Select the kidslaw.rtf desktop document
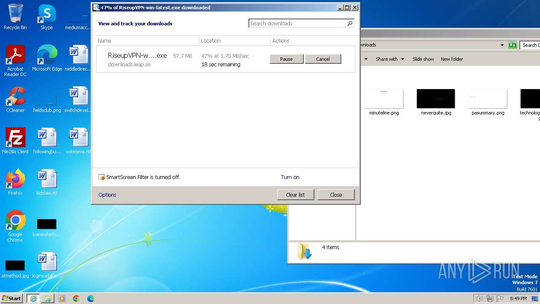This screenshot has width=540, height=304. click(47, 182)
